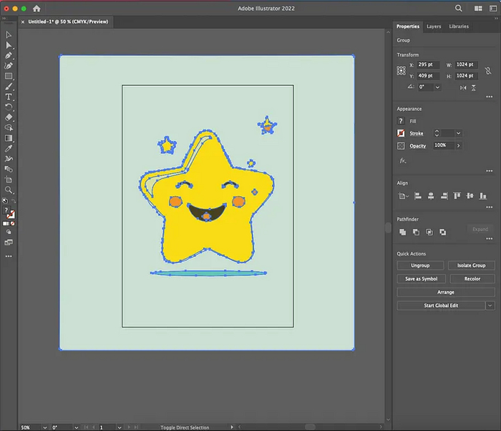This screenshot has width=501, height=431.
Task: Click the Stroke color swatch in Appearance
Action: (x=402, y=133)
